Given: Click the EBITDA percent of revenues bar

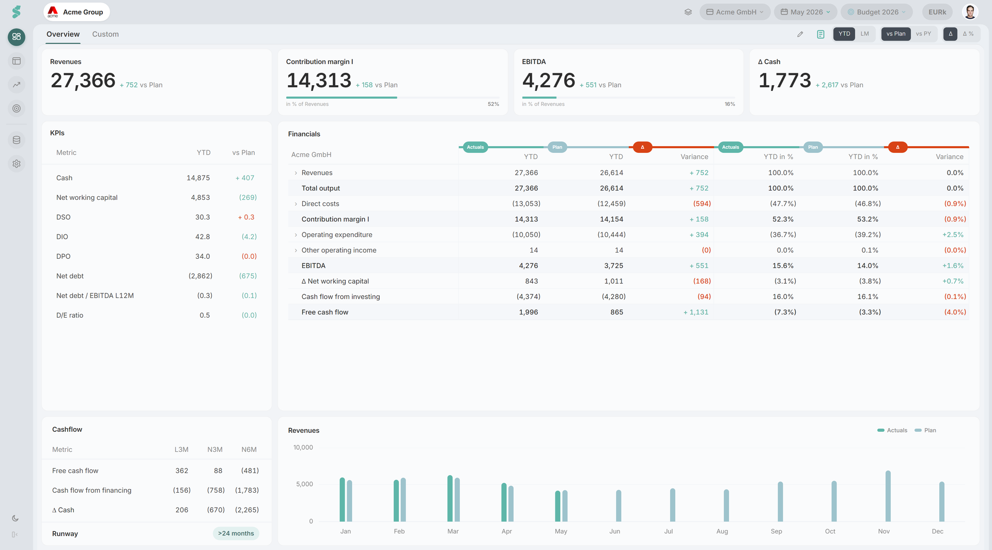Looking at the screenshot, I should point(628,98).
